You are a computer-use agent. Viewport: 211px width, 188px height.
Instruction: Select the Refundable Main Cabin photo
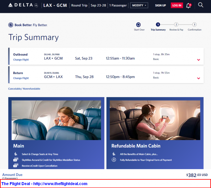click(x=155, y=120)
